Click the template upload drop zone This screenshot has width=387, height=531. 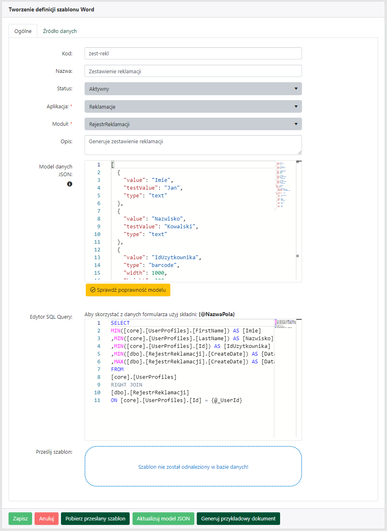193,466
